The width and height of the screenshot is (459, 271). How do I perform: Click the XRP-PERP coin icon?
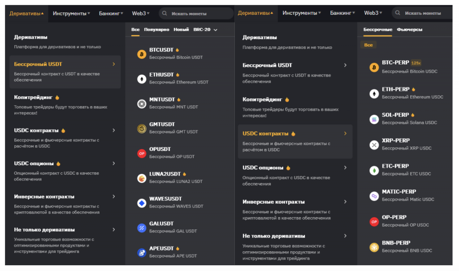coord(374,145)
